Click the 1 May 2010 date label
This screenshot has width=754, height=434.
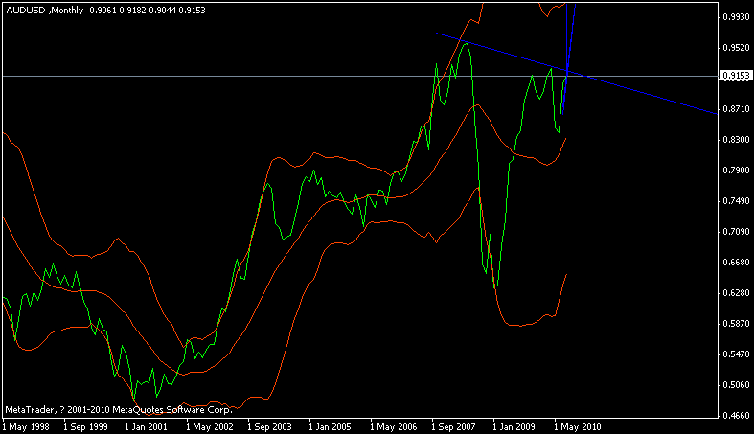[x=577, y=426]
